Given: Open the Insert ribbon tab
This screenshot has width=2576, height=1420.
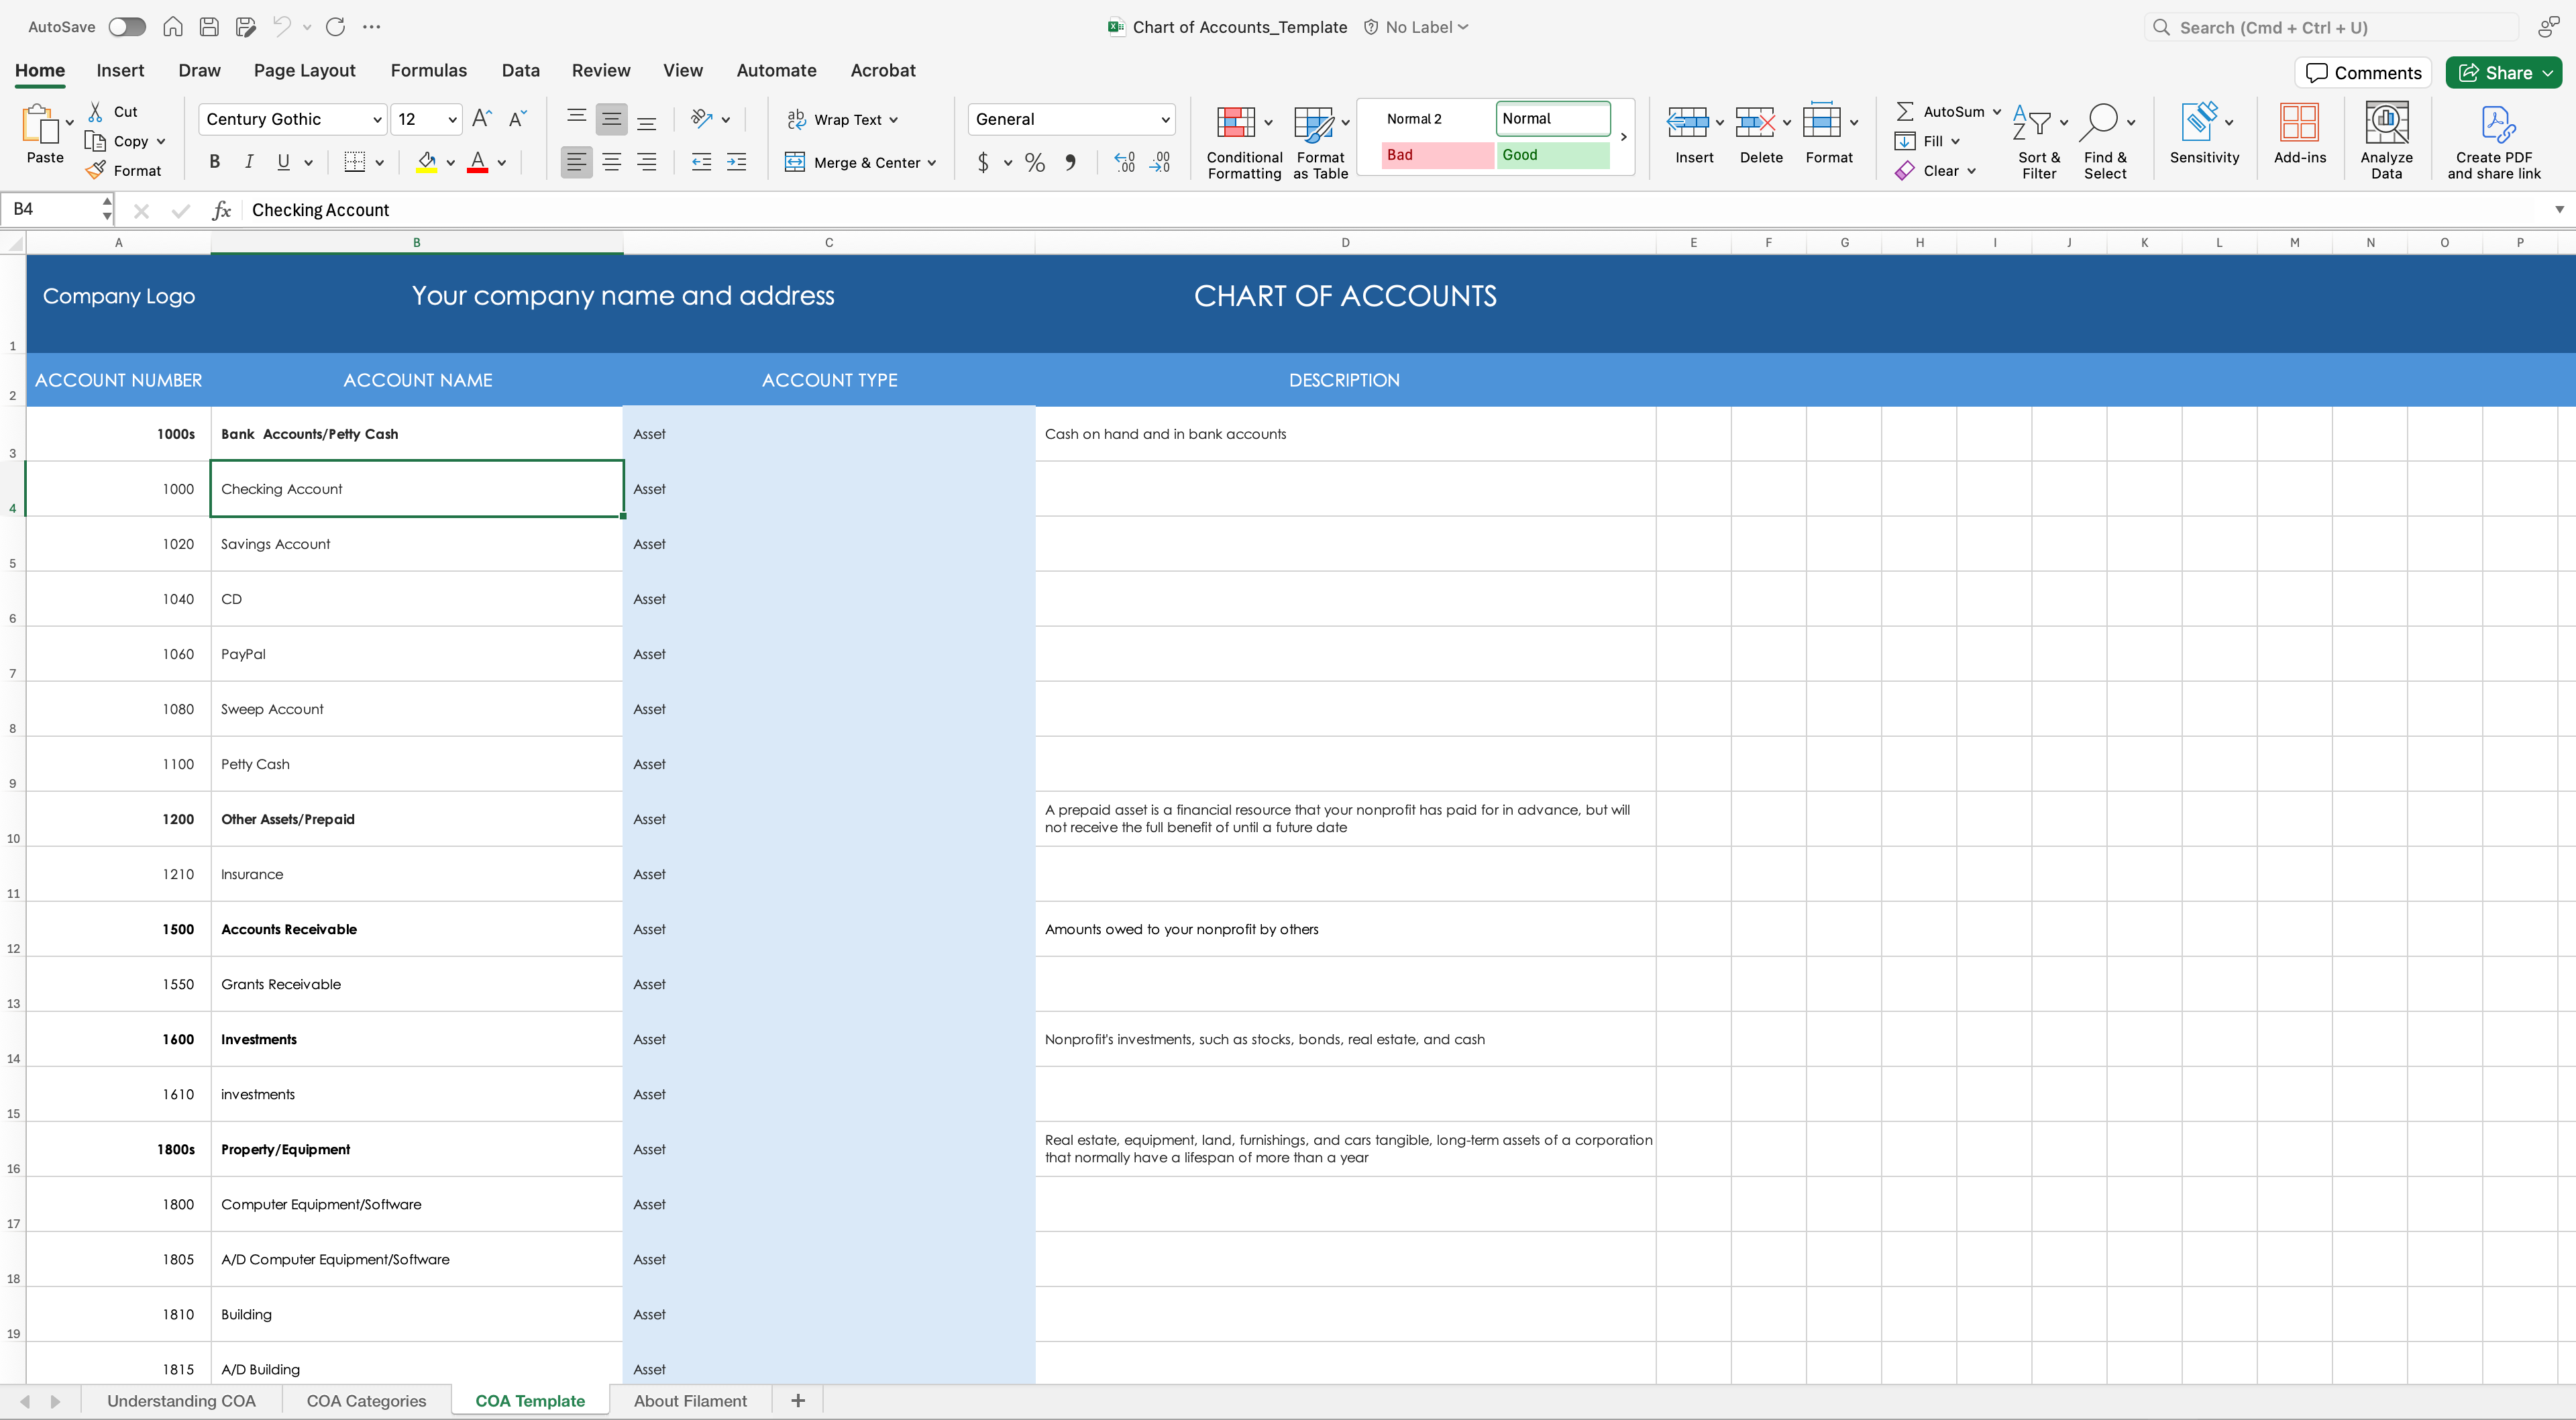Looking at the screenshot, I should point(120,70).
